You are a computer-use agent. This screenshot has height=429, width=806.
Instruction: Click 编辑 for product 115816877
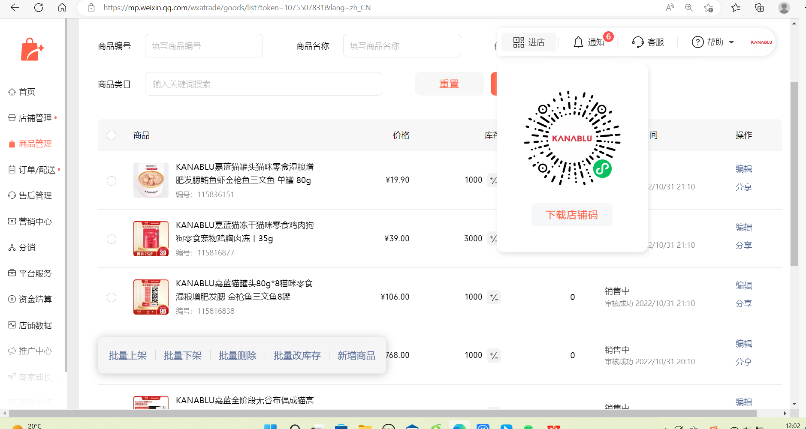point(744,227)
